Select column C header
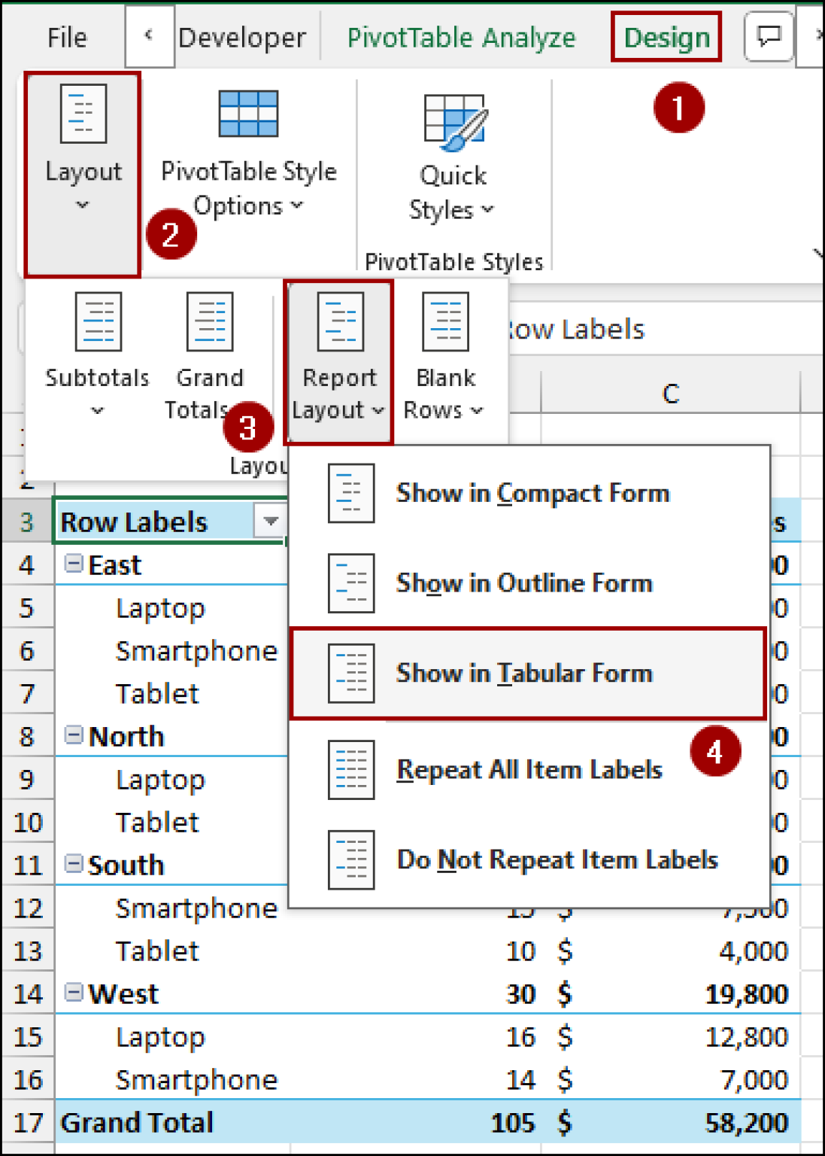The height and width of the screenshot is (1156, 825). coord(669,391)
